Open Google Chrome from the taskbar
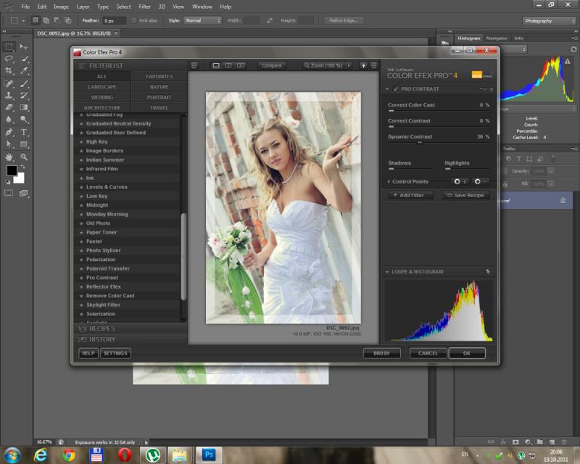 (x=68, y=455)
